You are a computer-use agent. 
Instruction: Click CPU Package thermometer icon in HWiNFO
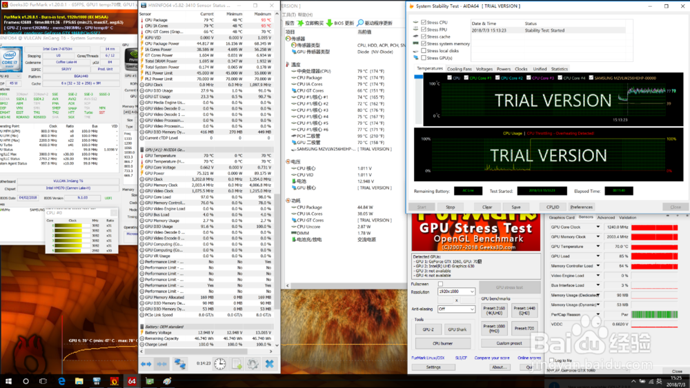pyautogui.click(x=142, y=20)
